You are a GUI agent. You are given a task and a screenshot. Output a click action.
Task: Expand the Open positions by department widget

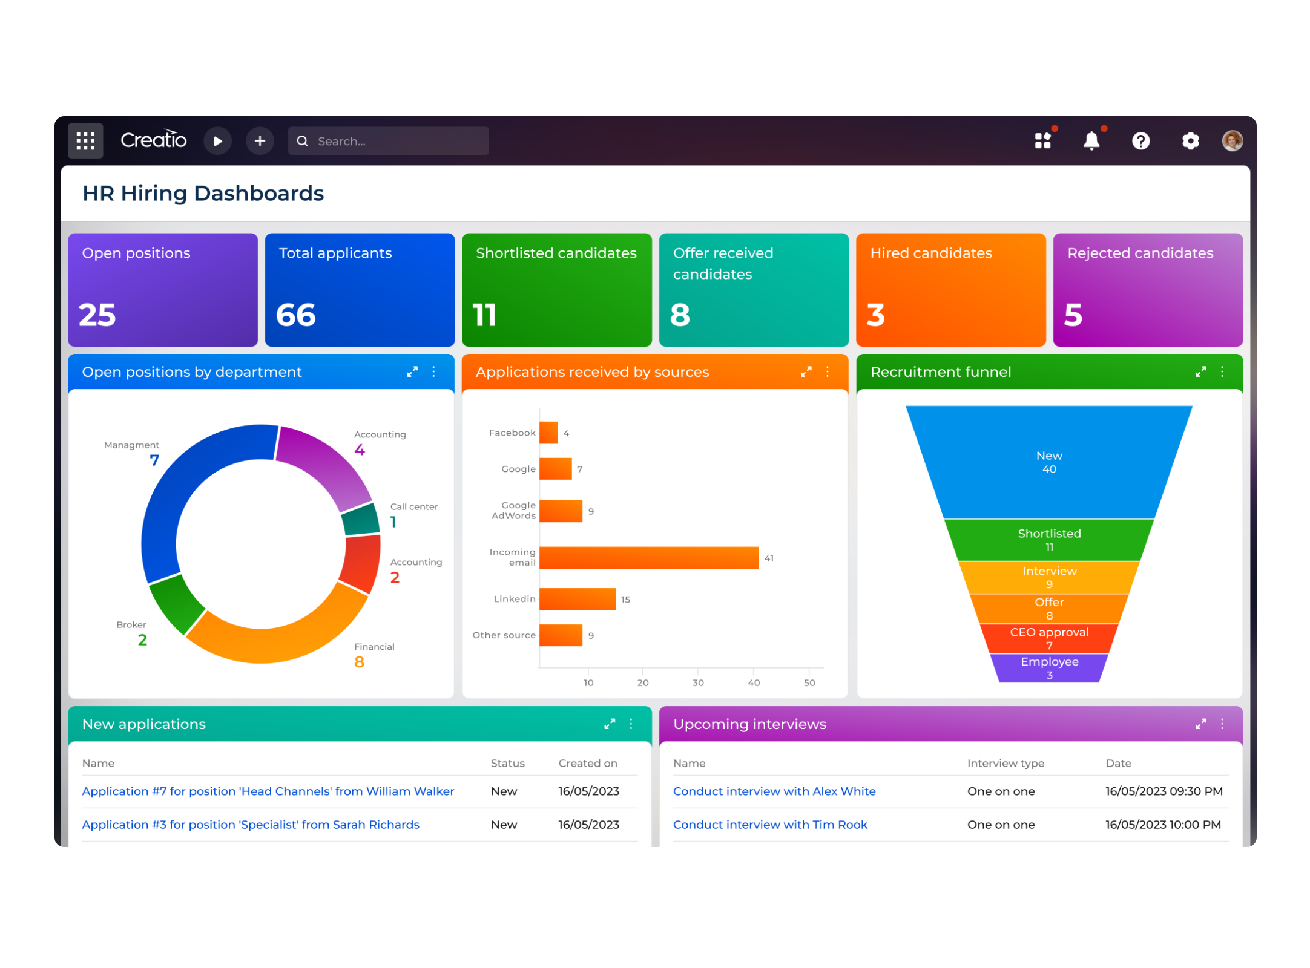click(413, 371)
